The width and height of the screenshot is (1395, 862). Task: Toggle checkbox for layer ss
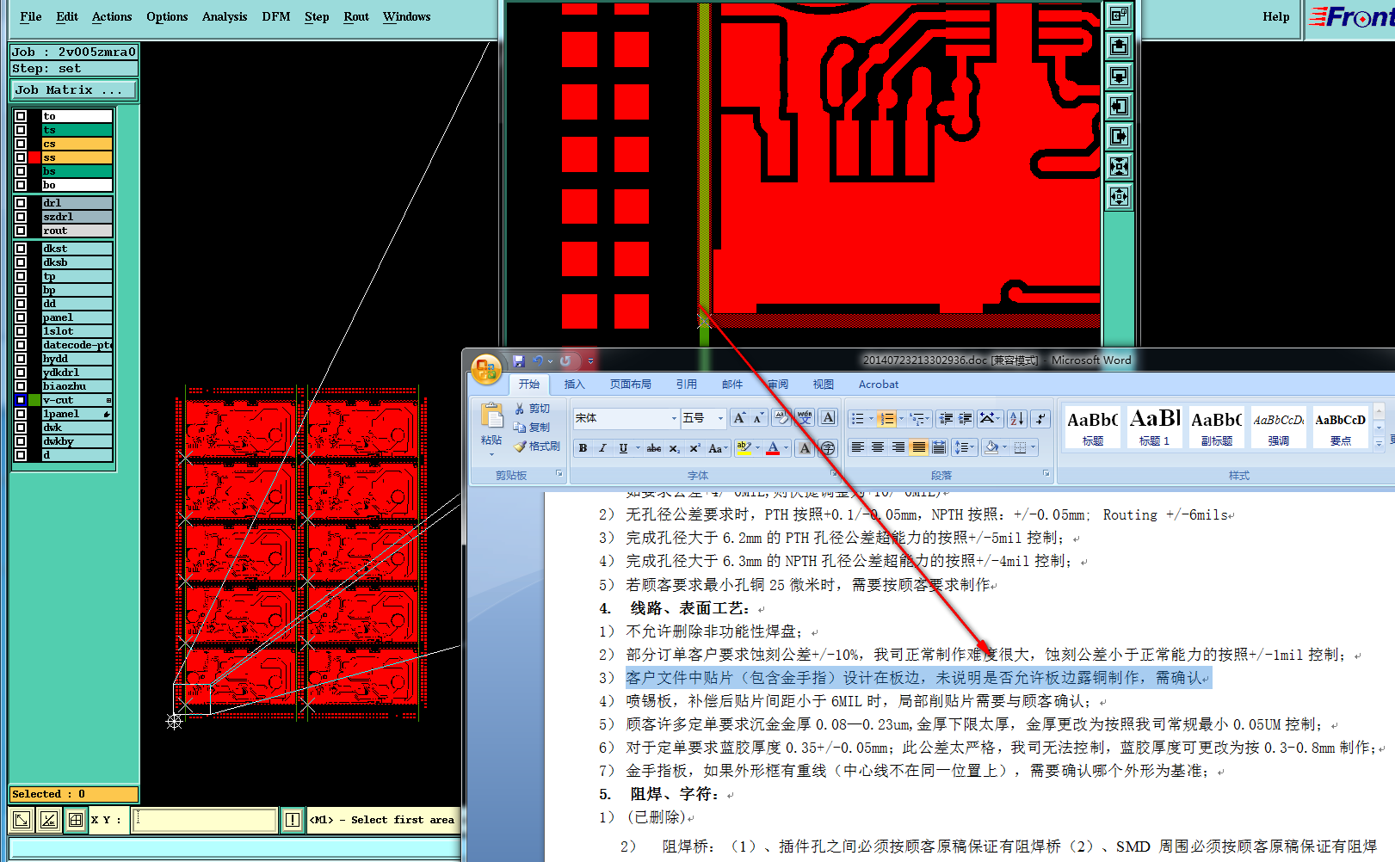click(21, 157)
